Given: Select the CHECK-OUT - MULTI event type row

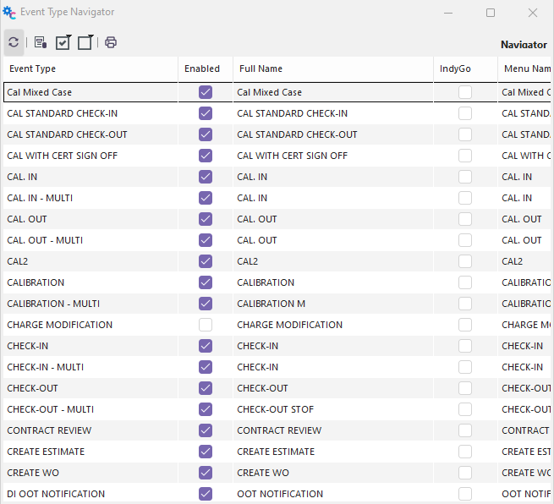Looking at the screenshot, I should [51, 409].
